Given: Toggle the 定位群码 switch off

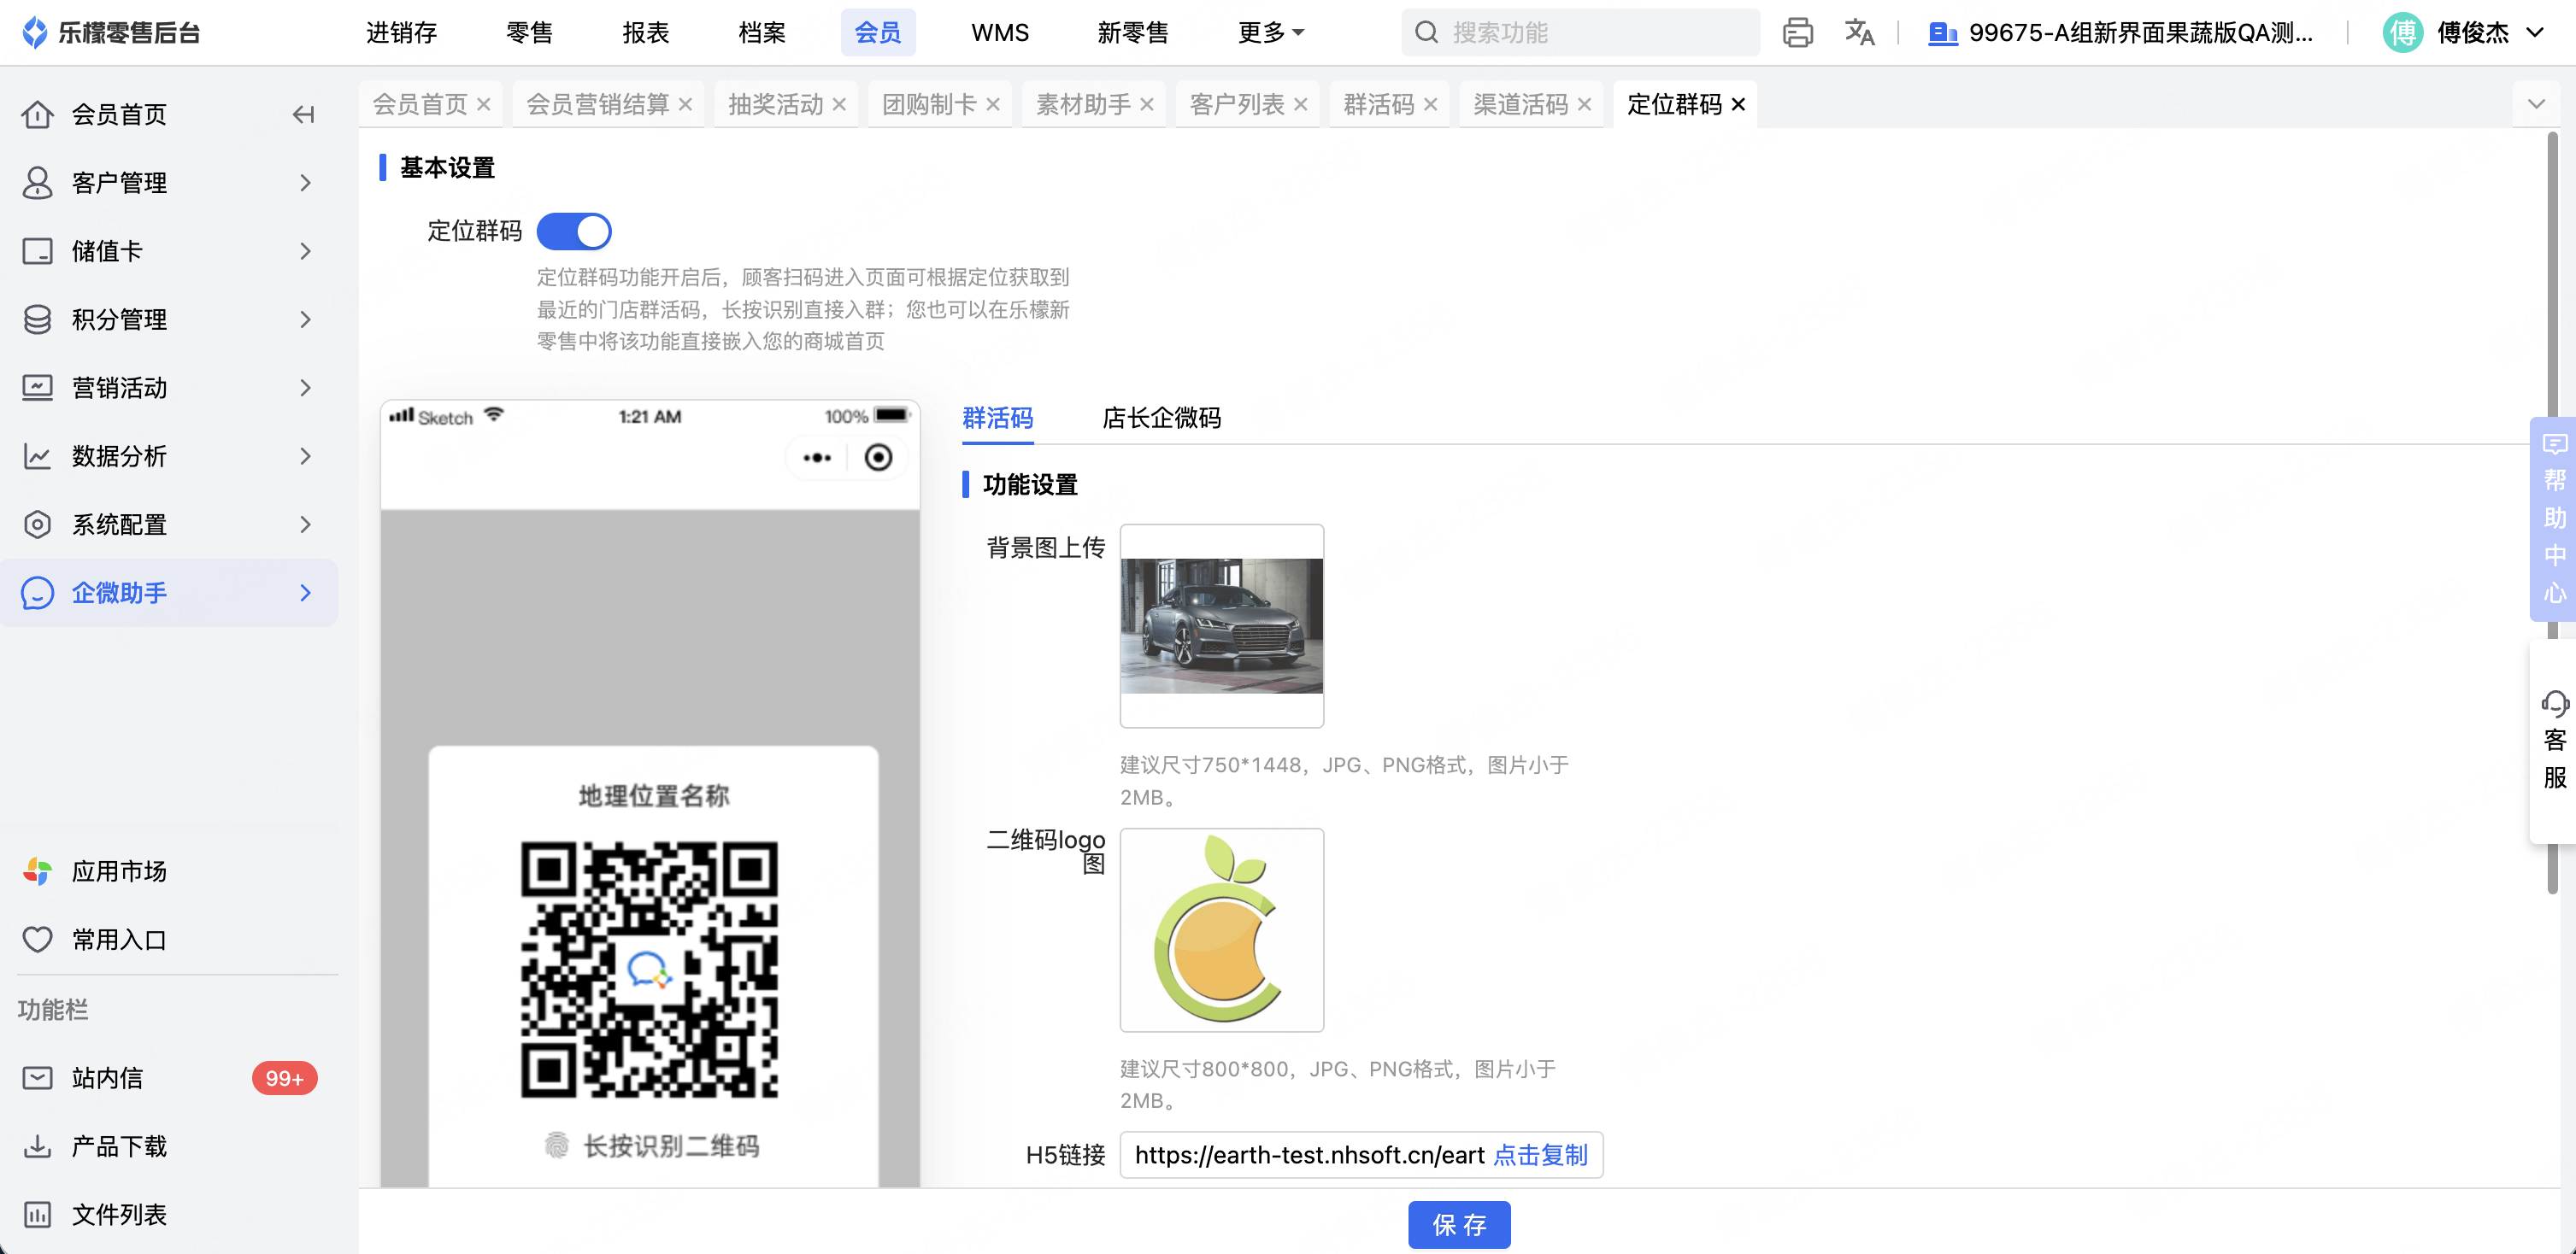Looking at the screenshot, I should tap(574, 231).
